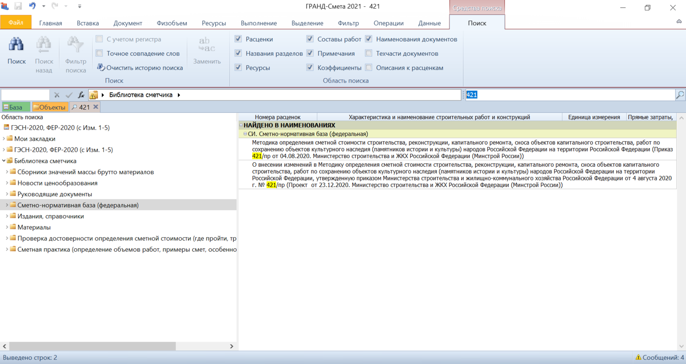Select the Сметная практика tree item

[x=127, y=249]
